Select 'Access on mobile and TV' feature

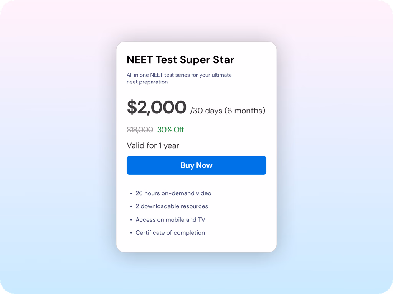[x=170, y=220]
